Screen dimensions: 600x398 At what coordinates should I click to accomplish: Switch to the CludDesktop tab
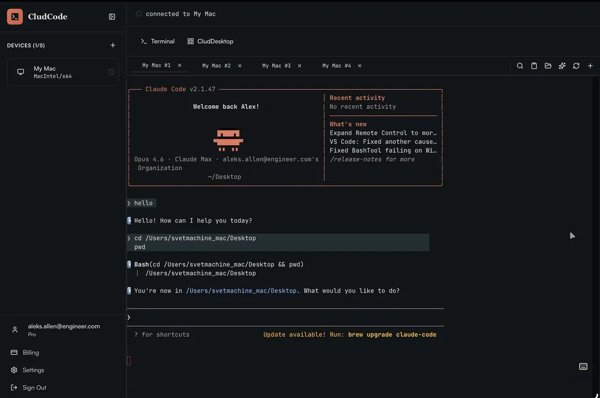tap(210, 40)
